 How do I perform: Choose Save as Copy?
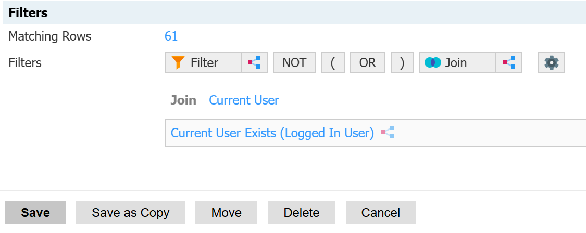click(130, 213)
